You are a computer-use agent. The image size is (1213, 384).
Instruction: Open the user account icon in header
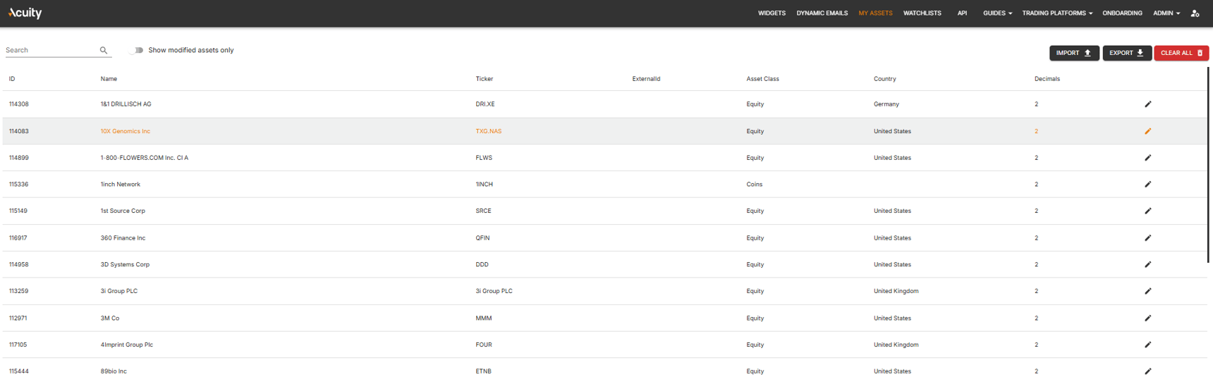pos(1195,13)
